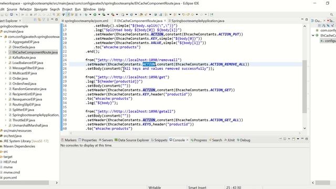The image size is (336, 189).
Task: Open Project Explorer view menu dots
Action: tap(48, 20)
